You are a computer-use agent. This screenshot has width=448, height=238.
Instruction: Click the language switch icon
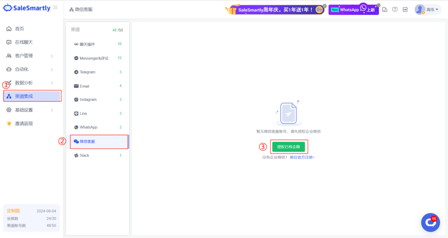click(x=405, y=10)
